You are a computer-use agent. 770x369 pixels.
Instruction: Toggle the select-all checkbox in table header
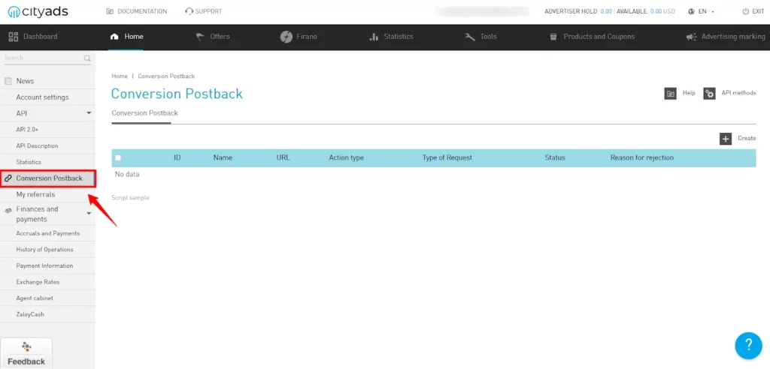point(118,157)
